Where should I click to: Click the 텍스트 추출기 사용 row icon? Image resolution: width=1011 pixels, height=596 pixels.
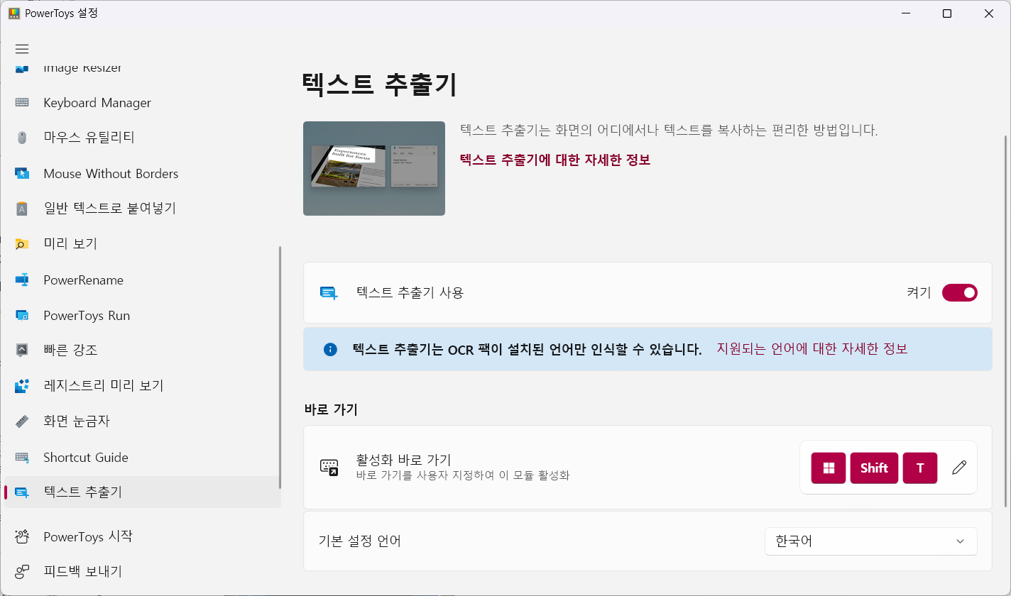[x=329, y=293]
